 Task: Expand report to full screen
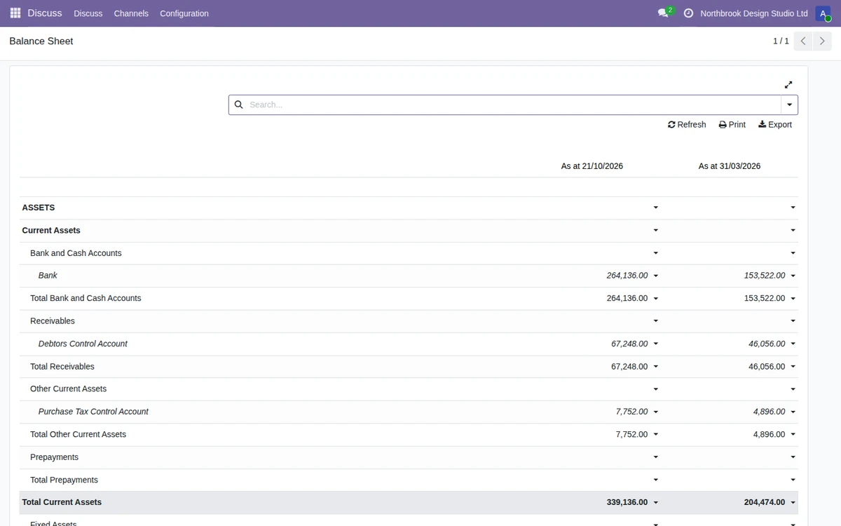pyautogui.click(x=788, y=85)
